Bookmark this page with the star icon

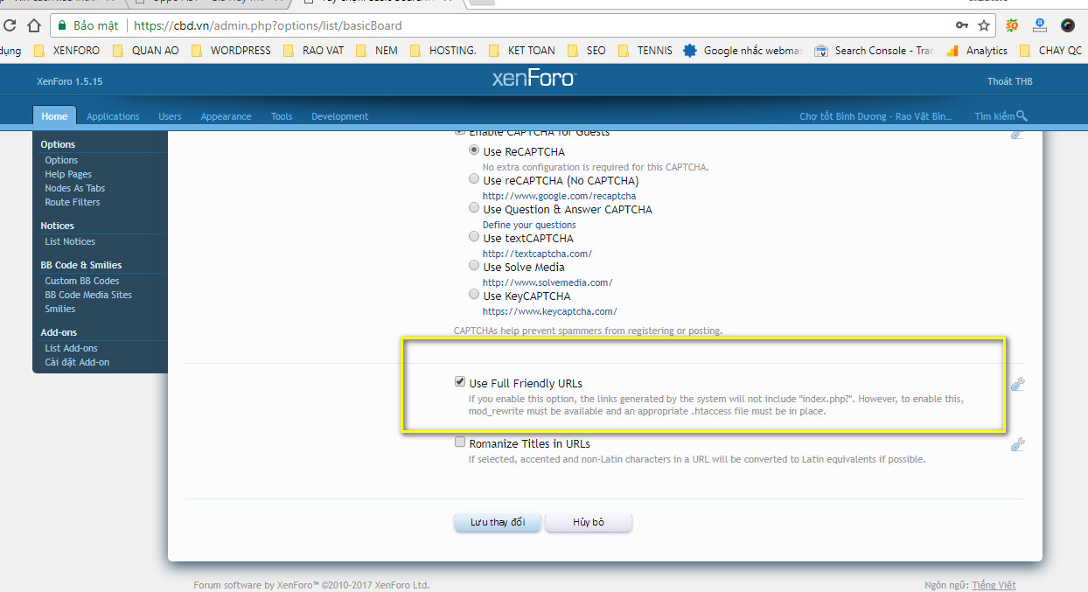click(984, 25)
